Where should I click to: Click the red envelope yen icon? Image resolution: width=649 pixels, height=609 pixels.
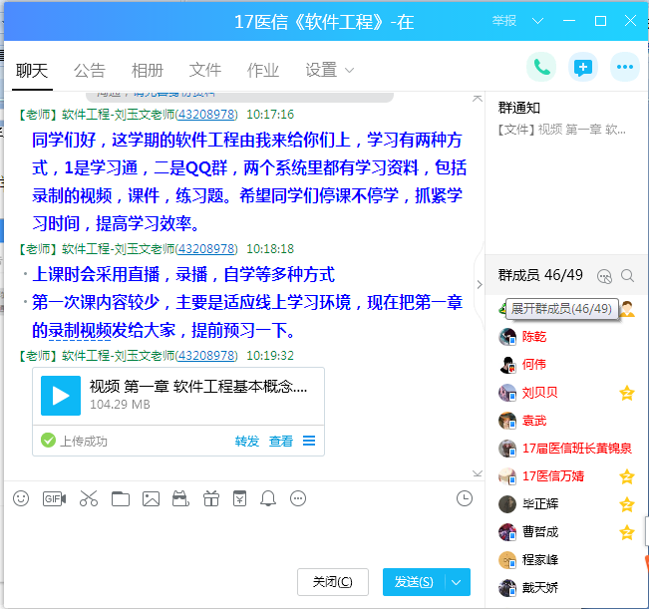click(239, 498)
